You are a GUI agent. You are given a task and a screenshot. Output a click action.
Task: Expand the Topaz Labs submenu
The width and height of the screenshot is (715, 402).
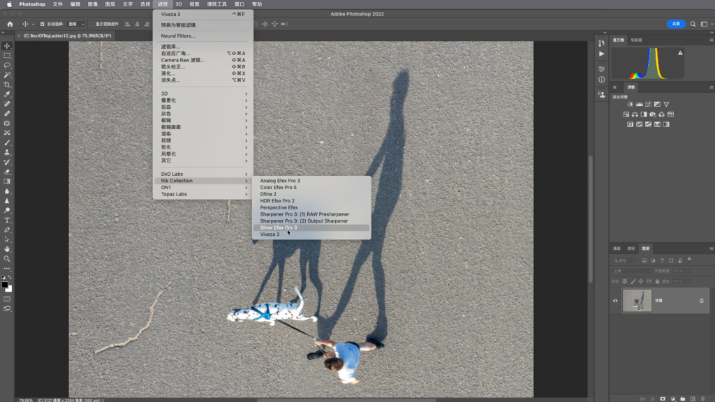[x=203, y=194]
